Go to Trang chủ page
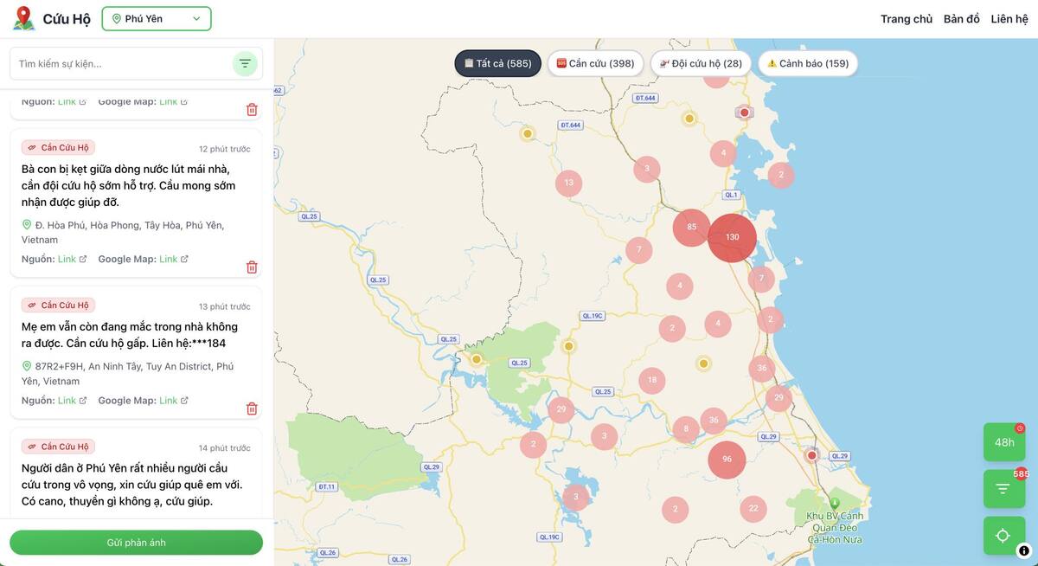This screenshot has width=1038, height=566. 906,18
